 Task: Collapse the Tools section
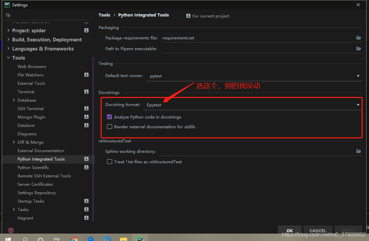click(8, 58)
